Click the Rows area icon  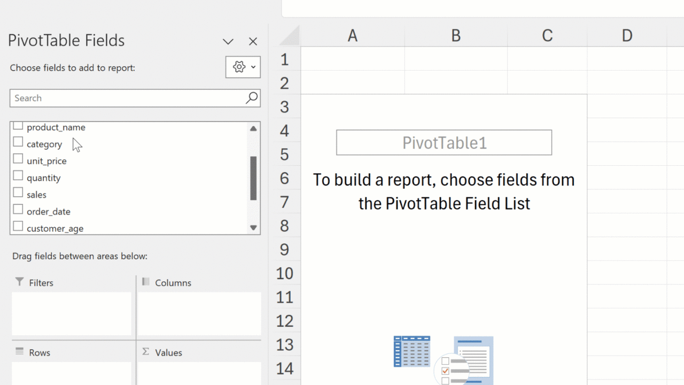pyautogui.click(x=20, y=352)
